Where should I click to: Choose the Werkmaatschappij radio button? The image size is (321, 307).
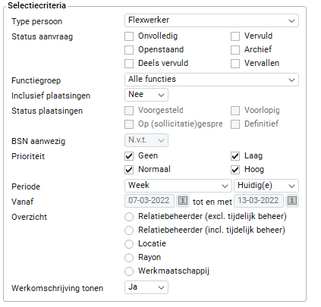(129, 271)
